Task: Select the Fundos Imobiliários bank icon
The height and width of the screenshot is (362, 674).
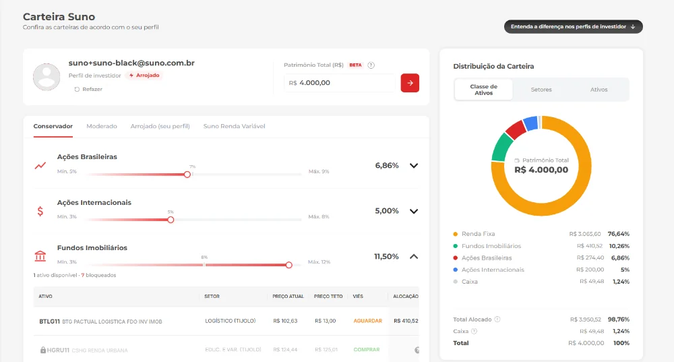Action: (x=40, y=256)
